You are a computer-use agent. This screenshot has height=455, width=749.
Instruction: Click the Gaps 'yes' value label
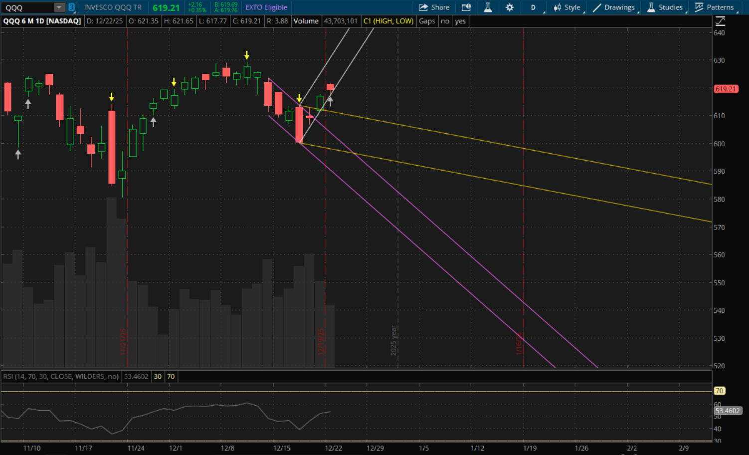(x=460, y=21)
